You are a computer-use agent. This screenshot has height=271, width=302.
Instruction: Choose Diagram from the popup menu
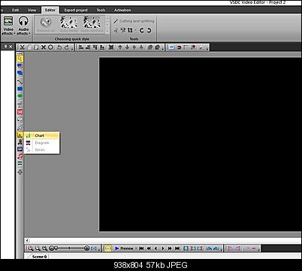[x=42, y=143]
